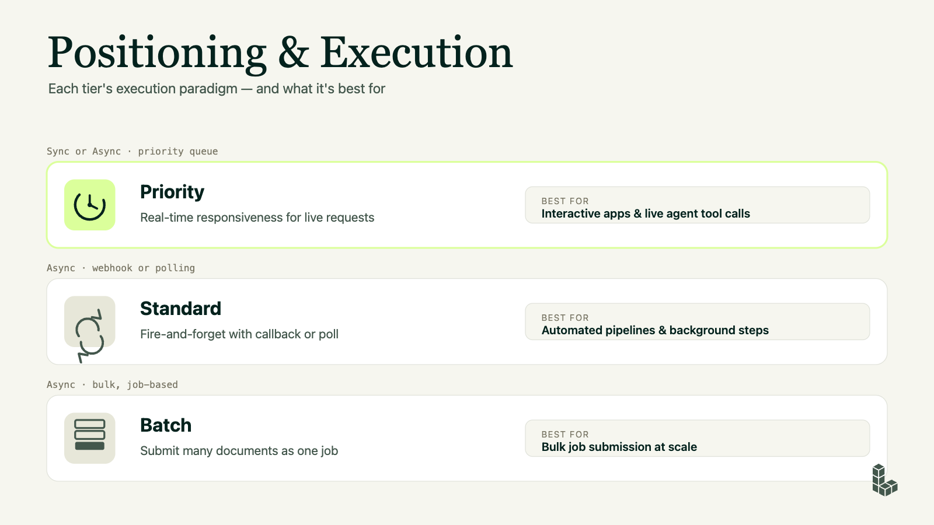Select the Priority tier heading

point(172,192)
